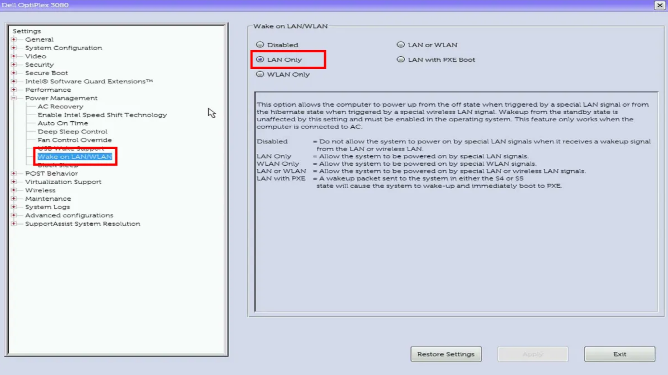Screen dimensions: 668x375
Task: Expand the System Configuration node
Action: tap(13, 48)
